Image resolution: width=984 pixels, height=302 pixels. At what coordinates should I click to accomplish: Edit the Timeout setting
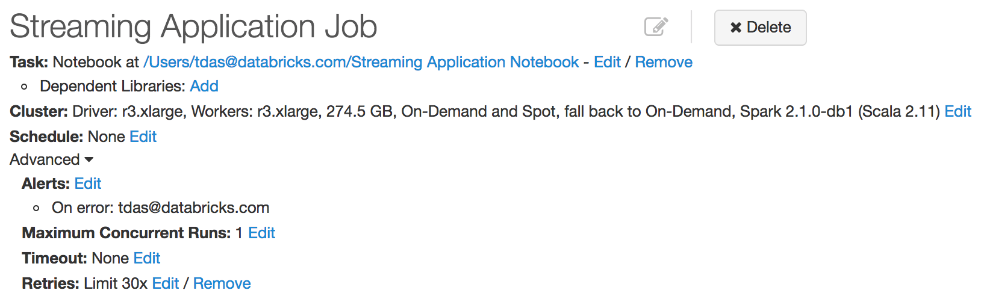[x=147, y=258]
